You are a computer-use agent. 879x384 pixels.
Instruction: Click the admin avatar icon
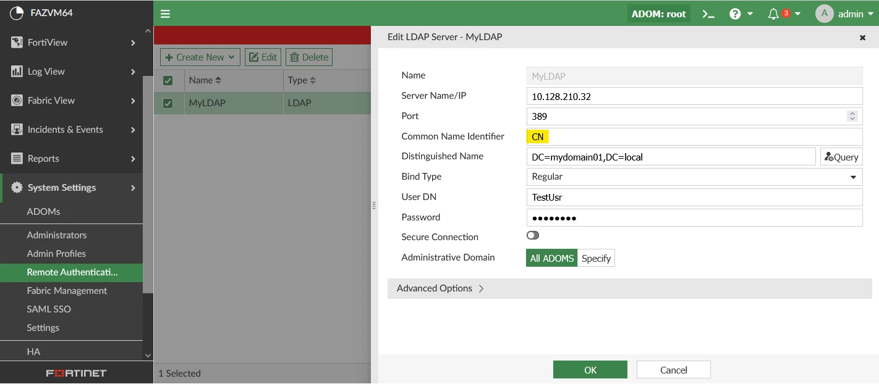click(x=825, y=14)
